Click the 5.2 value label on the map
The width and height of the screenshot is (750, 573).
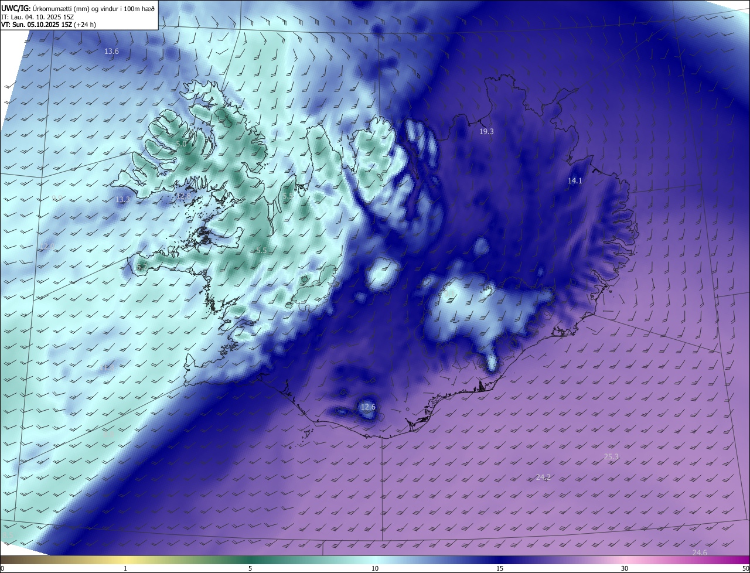click(141, 267)
